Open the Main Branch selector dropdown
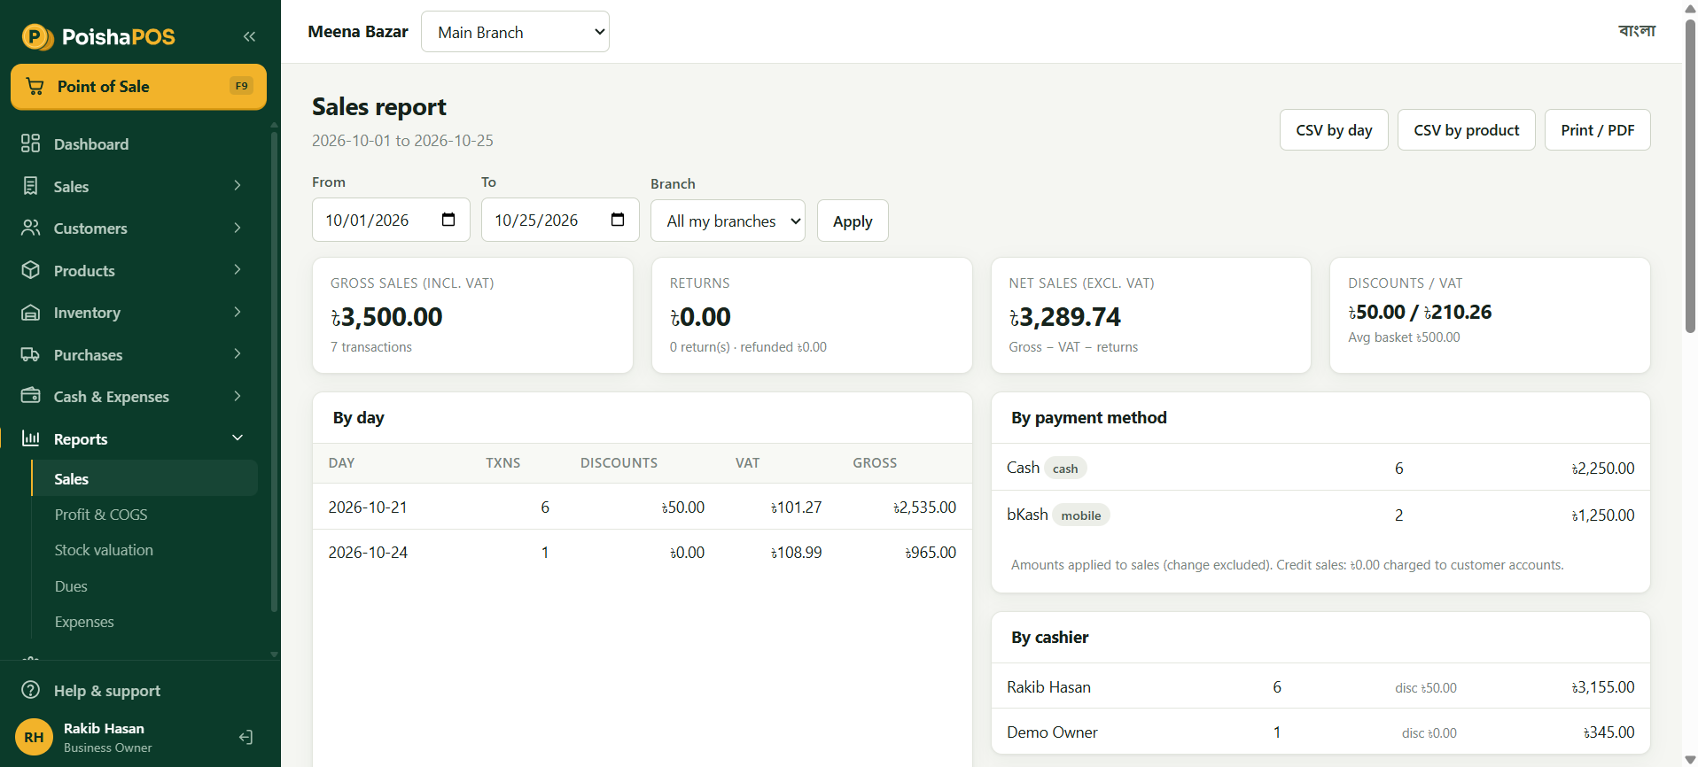 [515, 32]
